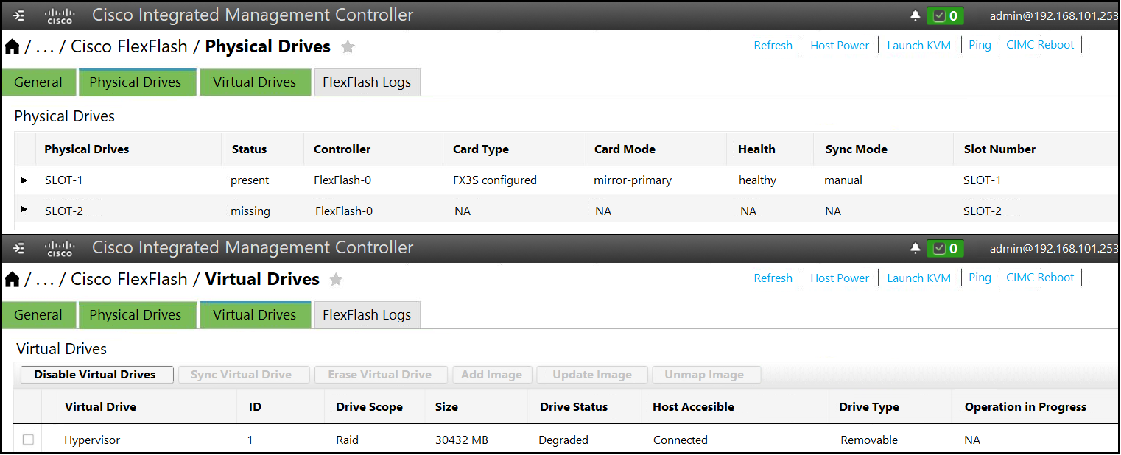
Task: Sort by Status column header
Action: tap(249, 149)
